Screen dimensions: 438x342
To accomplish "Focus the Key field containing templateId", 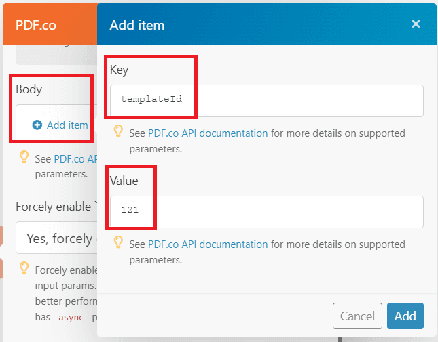I will tap(266, 100).
